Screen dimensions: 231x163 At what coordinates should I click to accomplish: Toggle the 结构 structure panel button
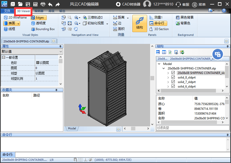tap(140, 23)
